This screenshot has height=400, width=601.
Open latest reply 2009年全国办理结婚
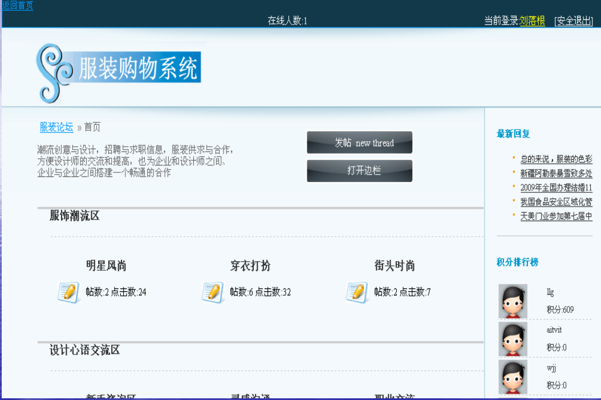coord(556,187)
